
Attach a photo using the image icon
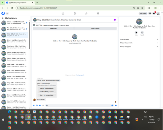click(37, 105)
